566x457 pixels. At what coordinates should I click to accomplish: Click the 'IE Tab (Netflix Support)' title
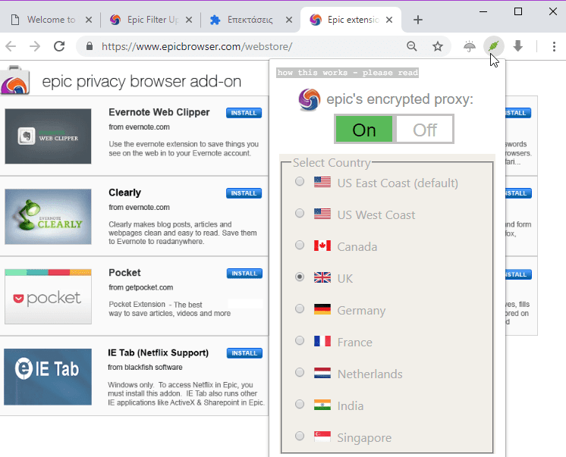pos(158,352)
